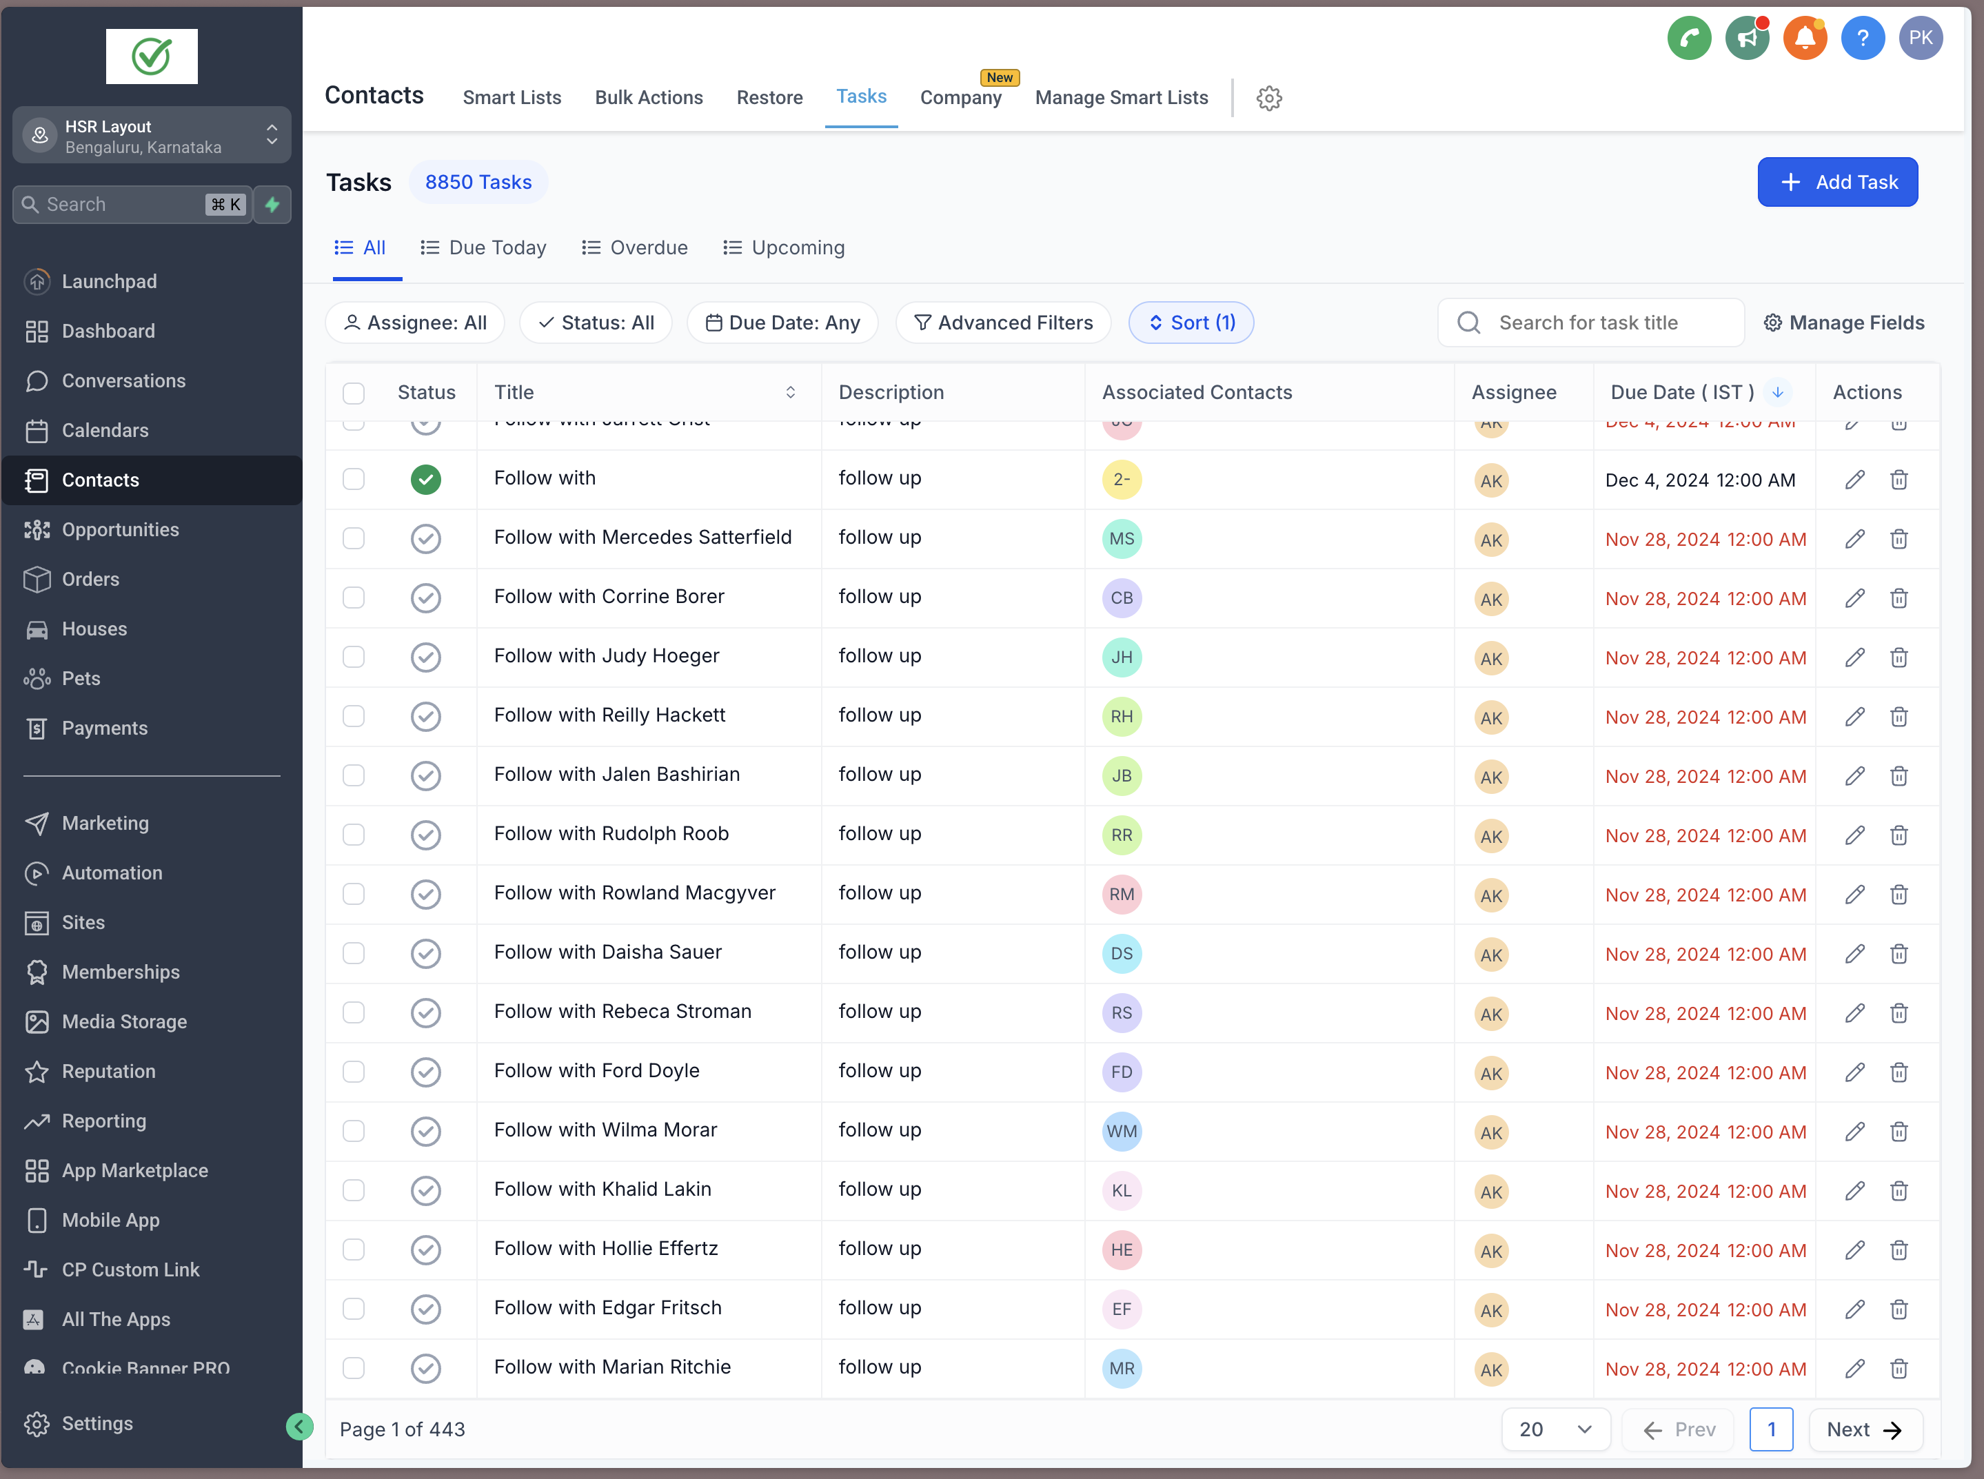
Task: Open the megaphone announcements icon
Action: click(x=1747, y=39)
